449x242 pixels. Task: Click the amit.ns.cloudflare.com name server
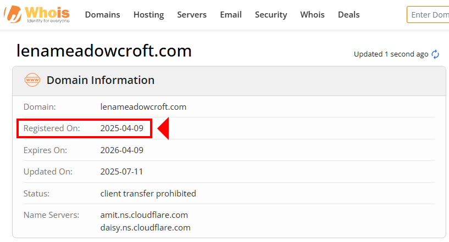coord(144,215)
